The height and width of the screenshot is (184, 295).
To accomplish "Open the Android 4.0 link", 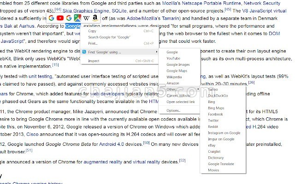I will tap(112, 144).
